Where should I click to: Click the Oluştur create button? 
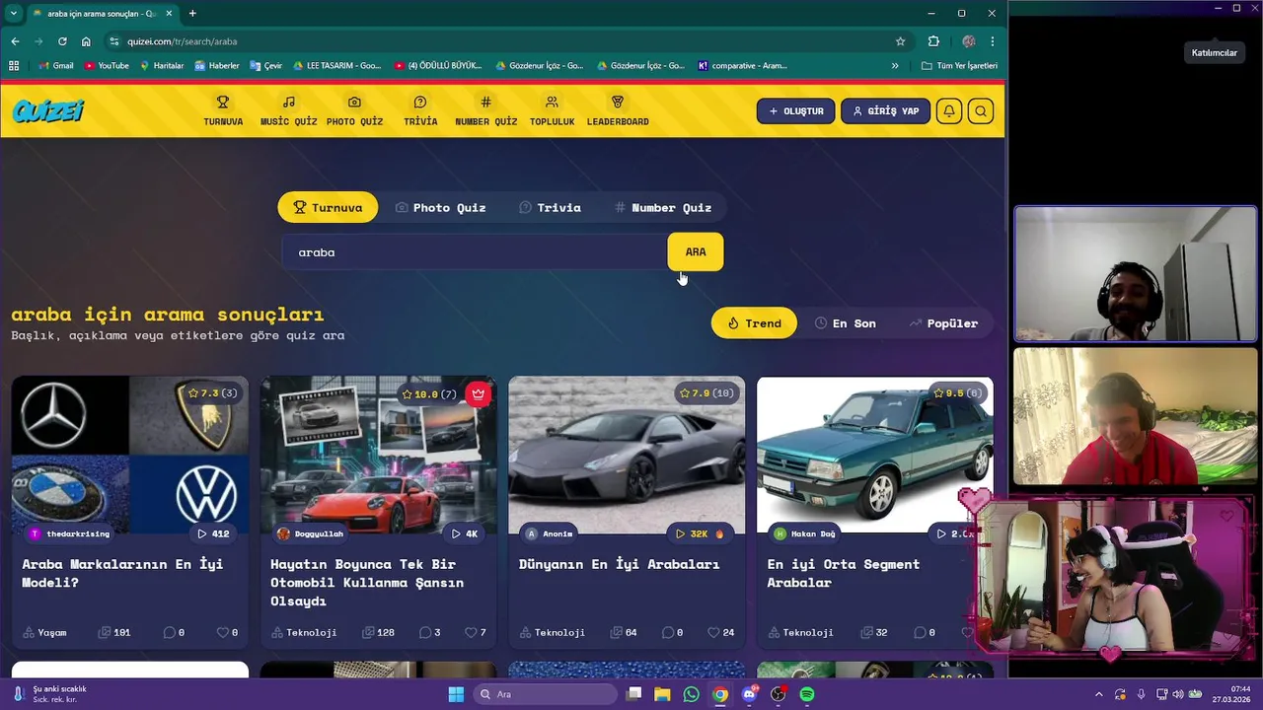795,111
